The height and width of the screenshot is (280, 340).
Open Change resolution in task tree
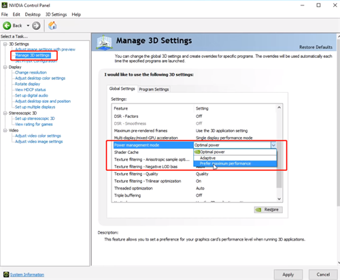pos(31,72)
